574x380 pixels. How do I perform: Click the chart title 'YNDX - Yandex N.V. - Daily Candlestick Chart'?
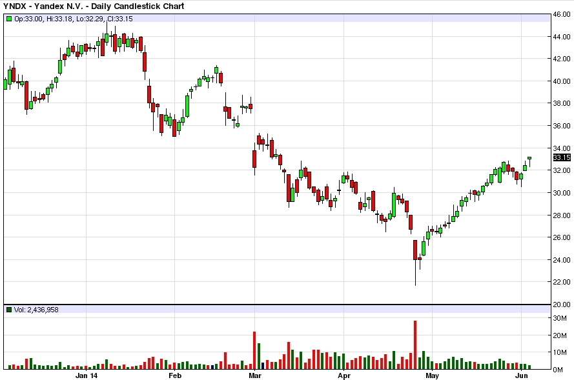coord(94,6)
